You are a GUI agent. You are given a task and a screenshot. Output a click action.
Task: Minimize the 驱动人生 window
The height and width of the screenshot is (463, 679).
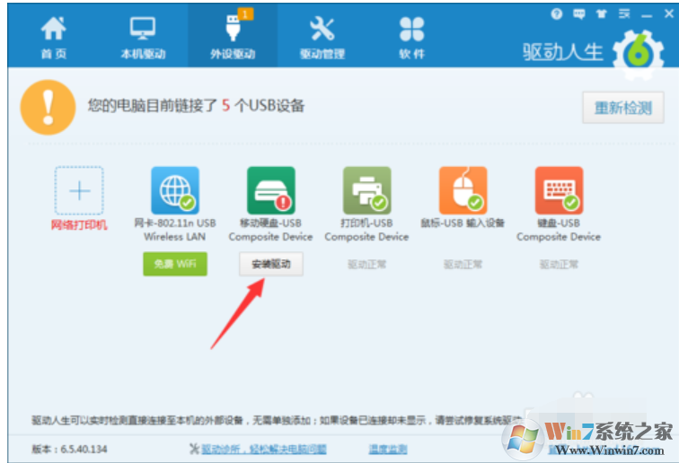[x=647, y=15]
